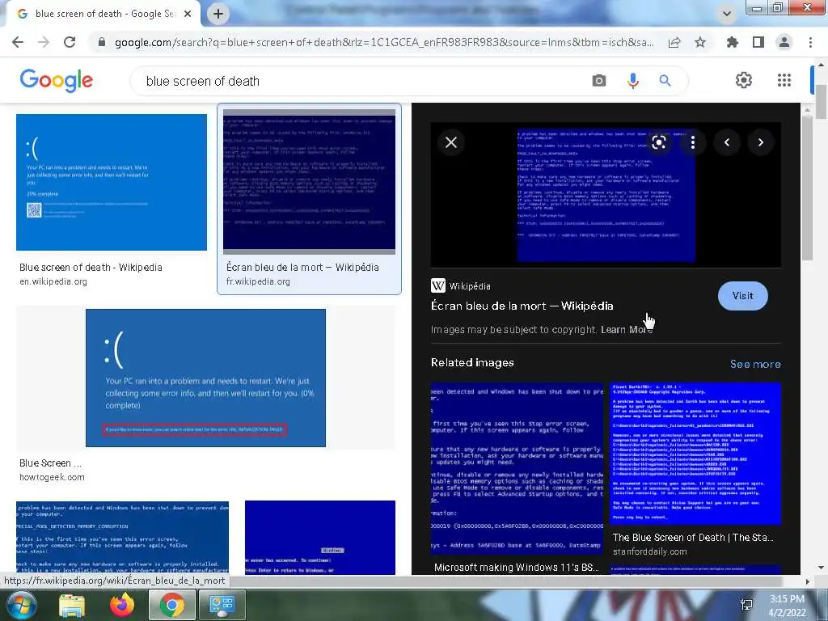The height and width of the screenshot is (621, 828).
Task: Open Chrome profile avatar
Action: pos(784,42)
